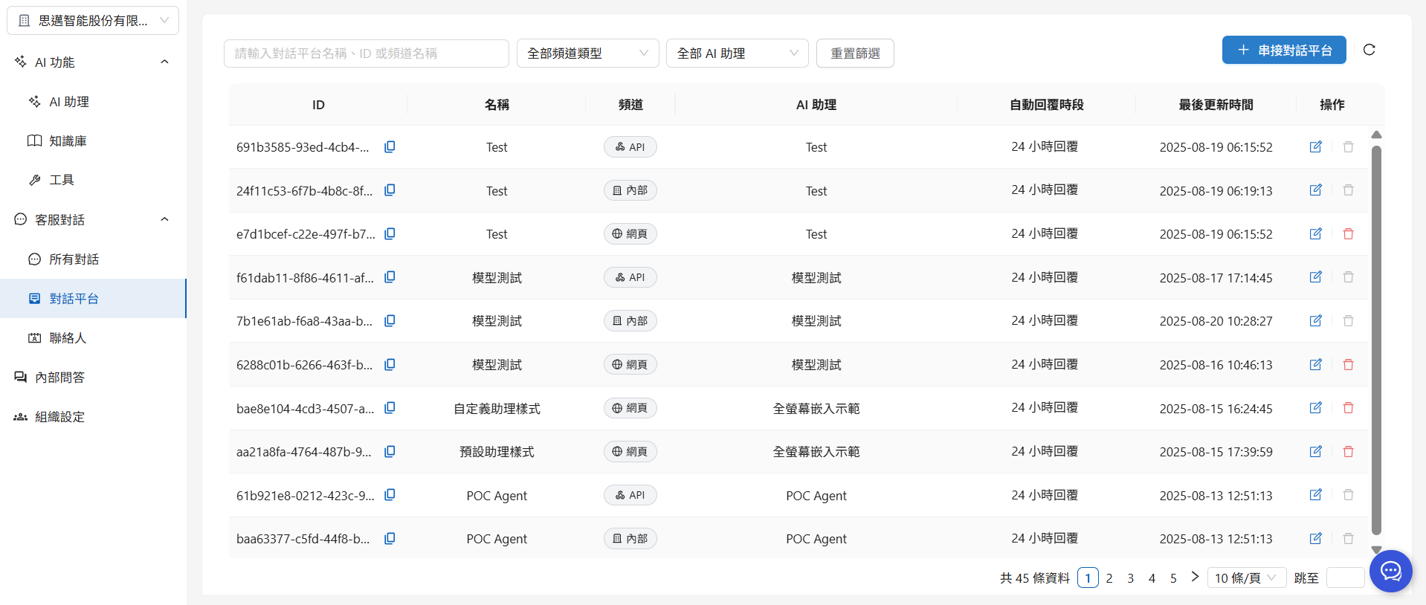Viewport: 1426px width, 605px height.
Task: Click edit icon for the 自定義助理樣式 row
Action: coord(1315,408)
